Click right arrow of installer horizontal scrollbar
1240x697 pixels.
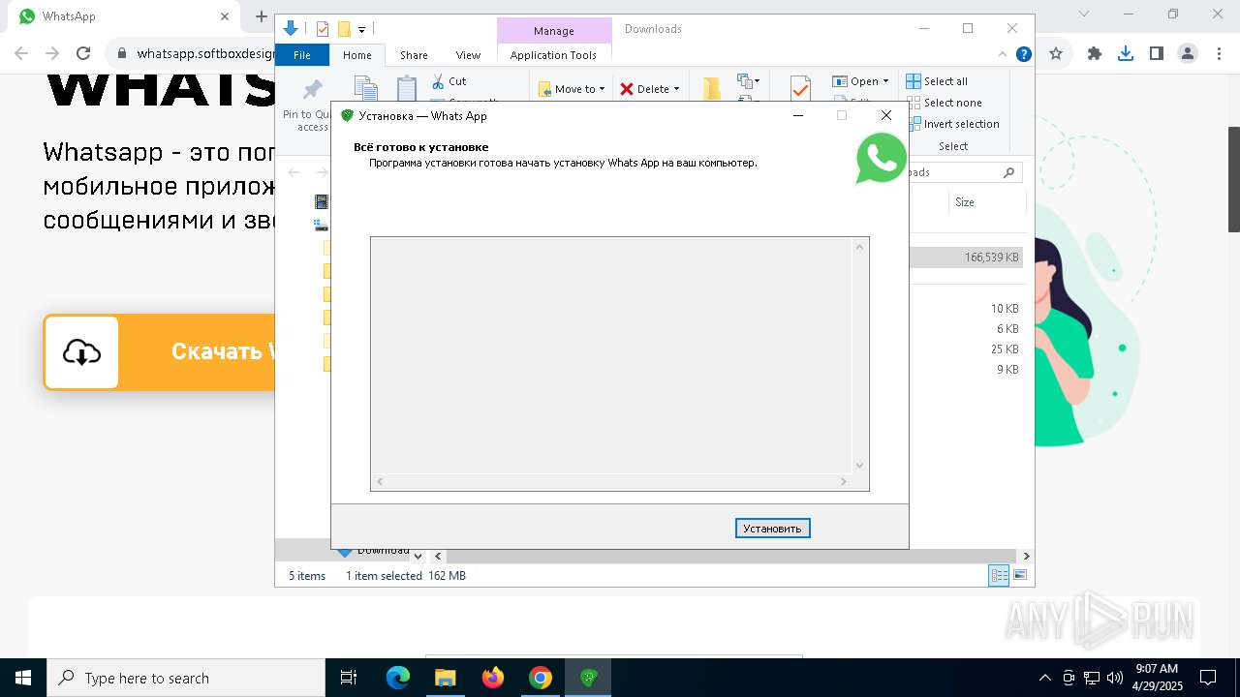click(844, 481)
